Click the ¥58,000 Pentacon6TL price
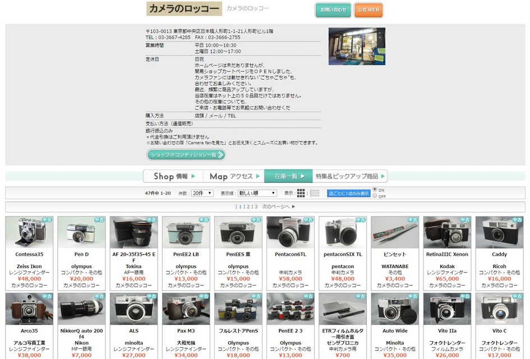Screen dimensions: 530x359 [291, 279]
